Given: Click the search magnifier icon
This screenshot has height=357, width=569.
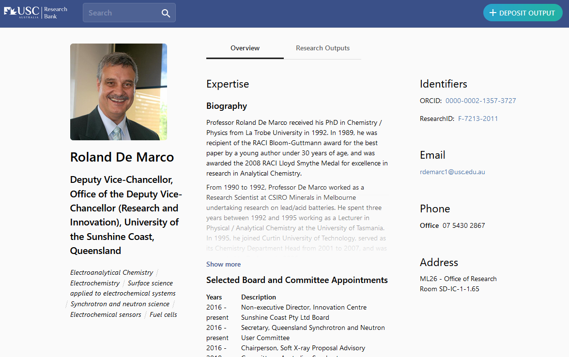Looking at the screenshot, I should 166,13.
